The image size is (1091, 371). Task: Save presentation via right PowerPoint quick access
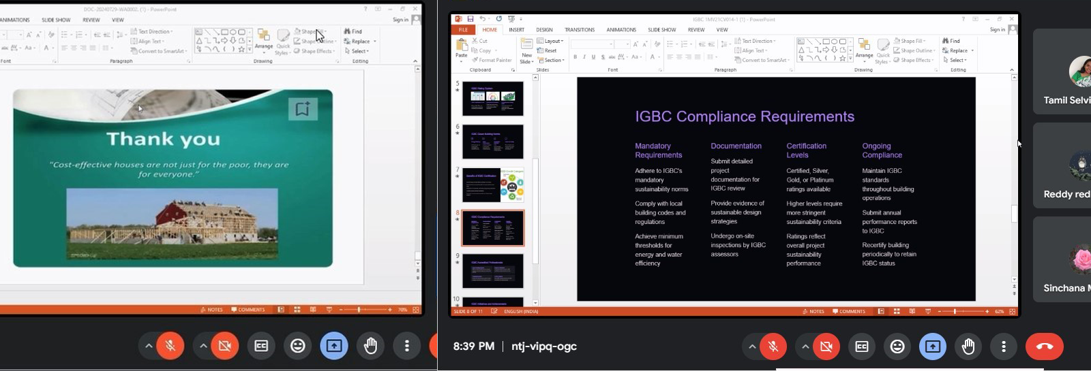tap(470, 19)
